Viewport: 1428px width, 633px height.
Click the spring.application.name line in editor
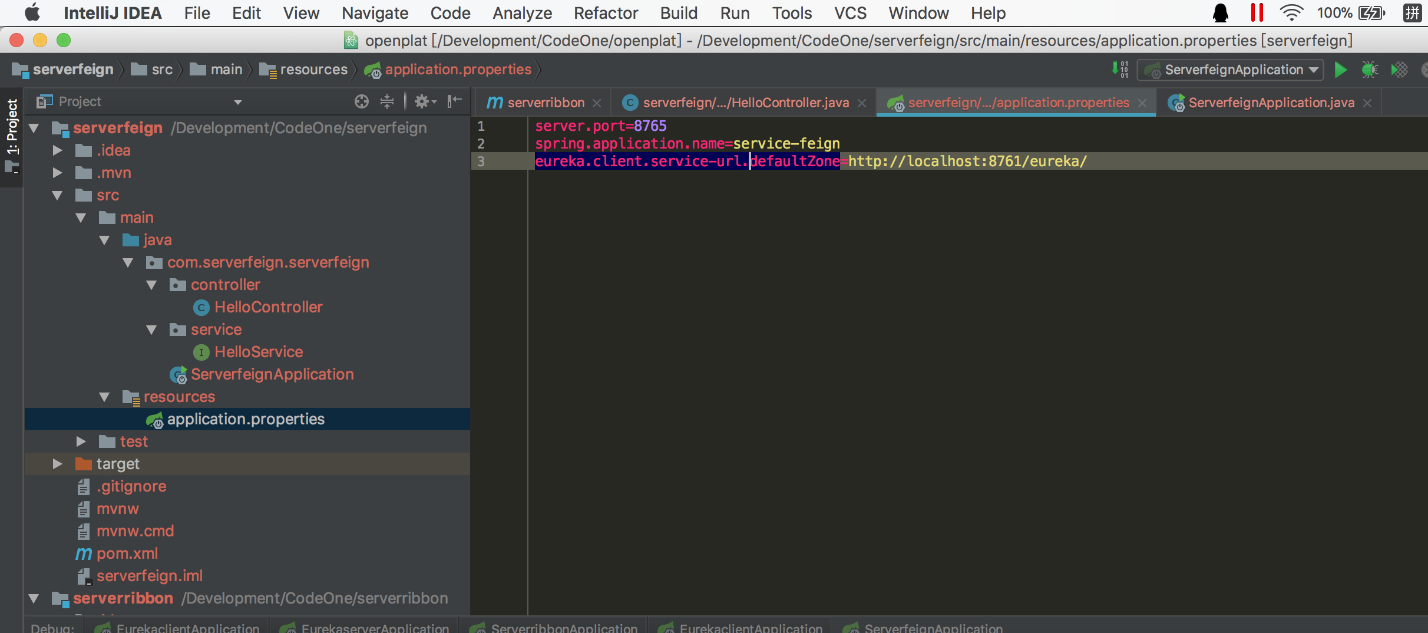687,143
